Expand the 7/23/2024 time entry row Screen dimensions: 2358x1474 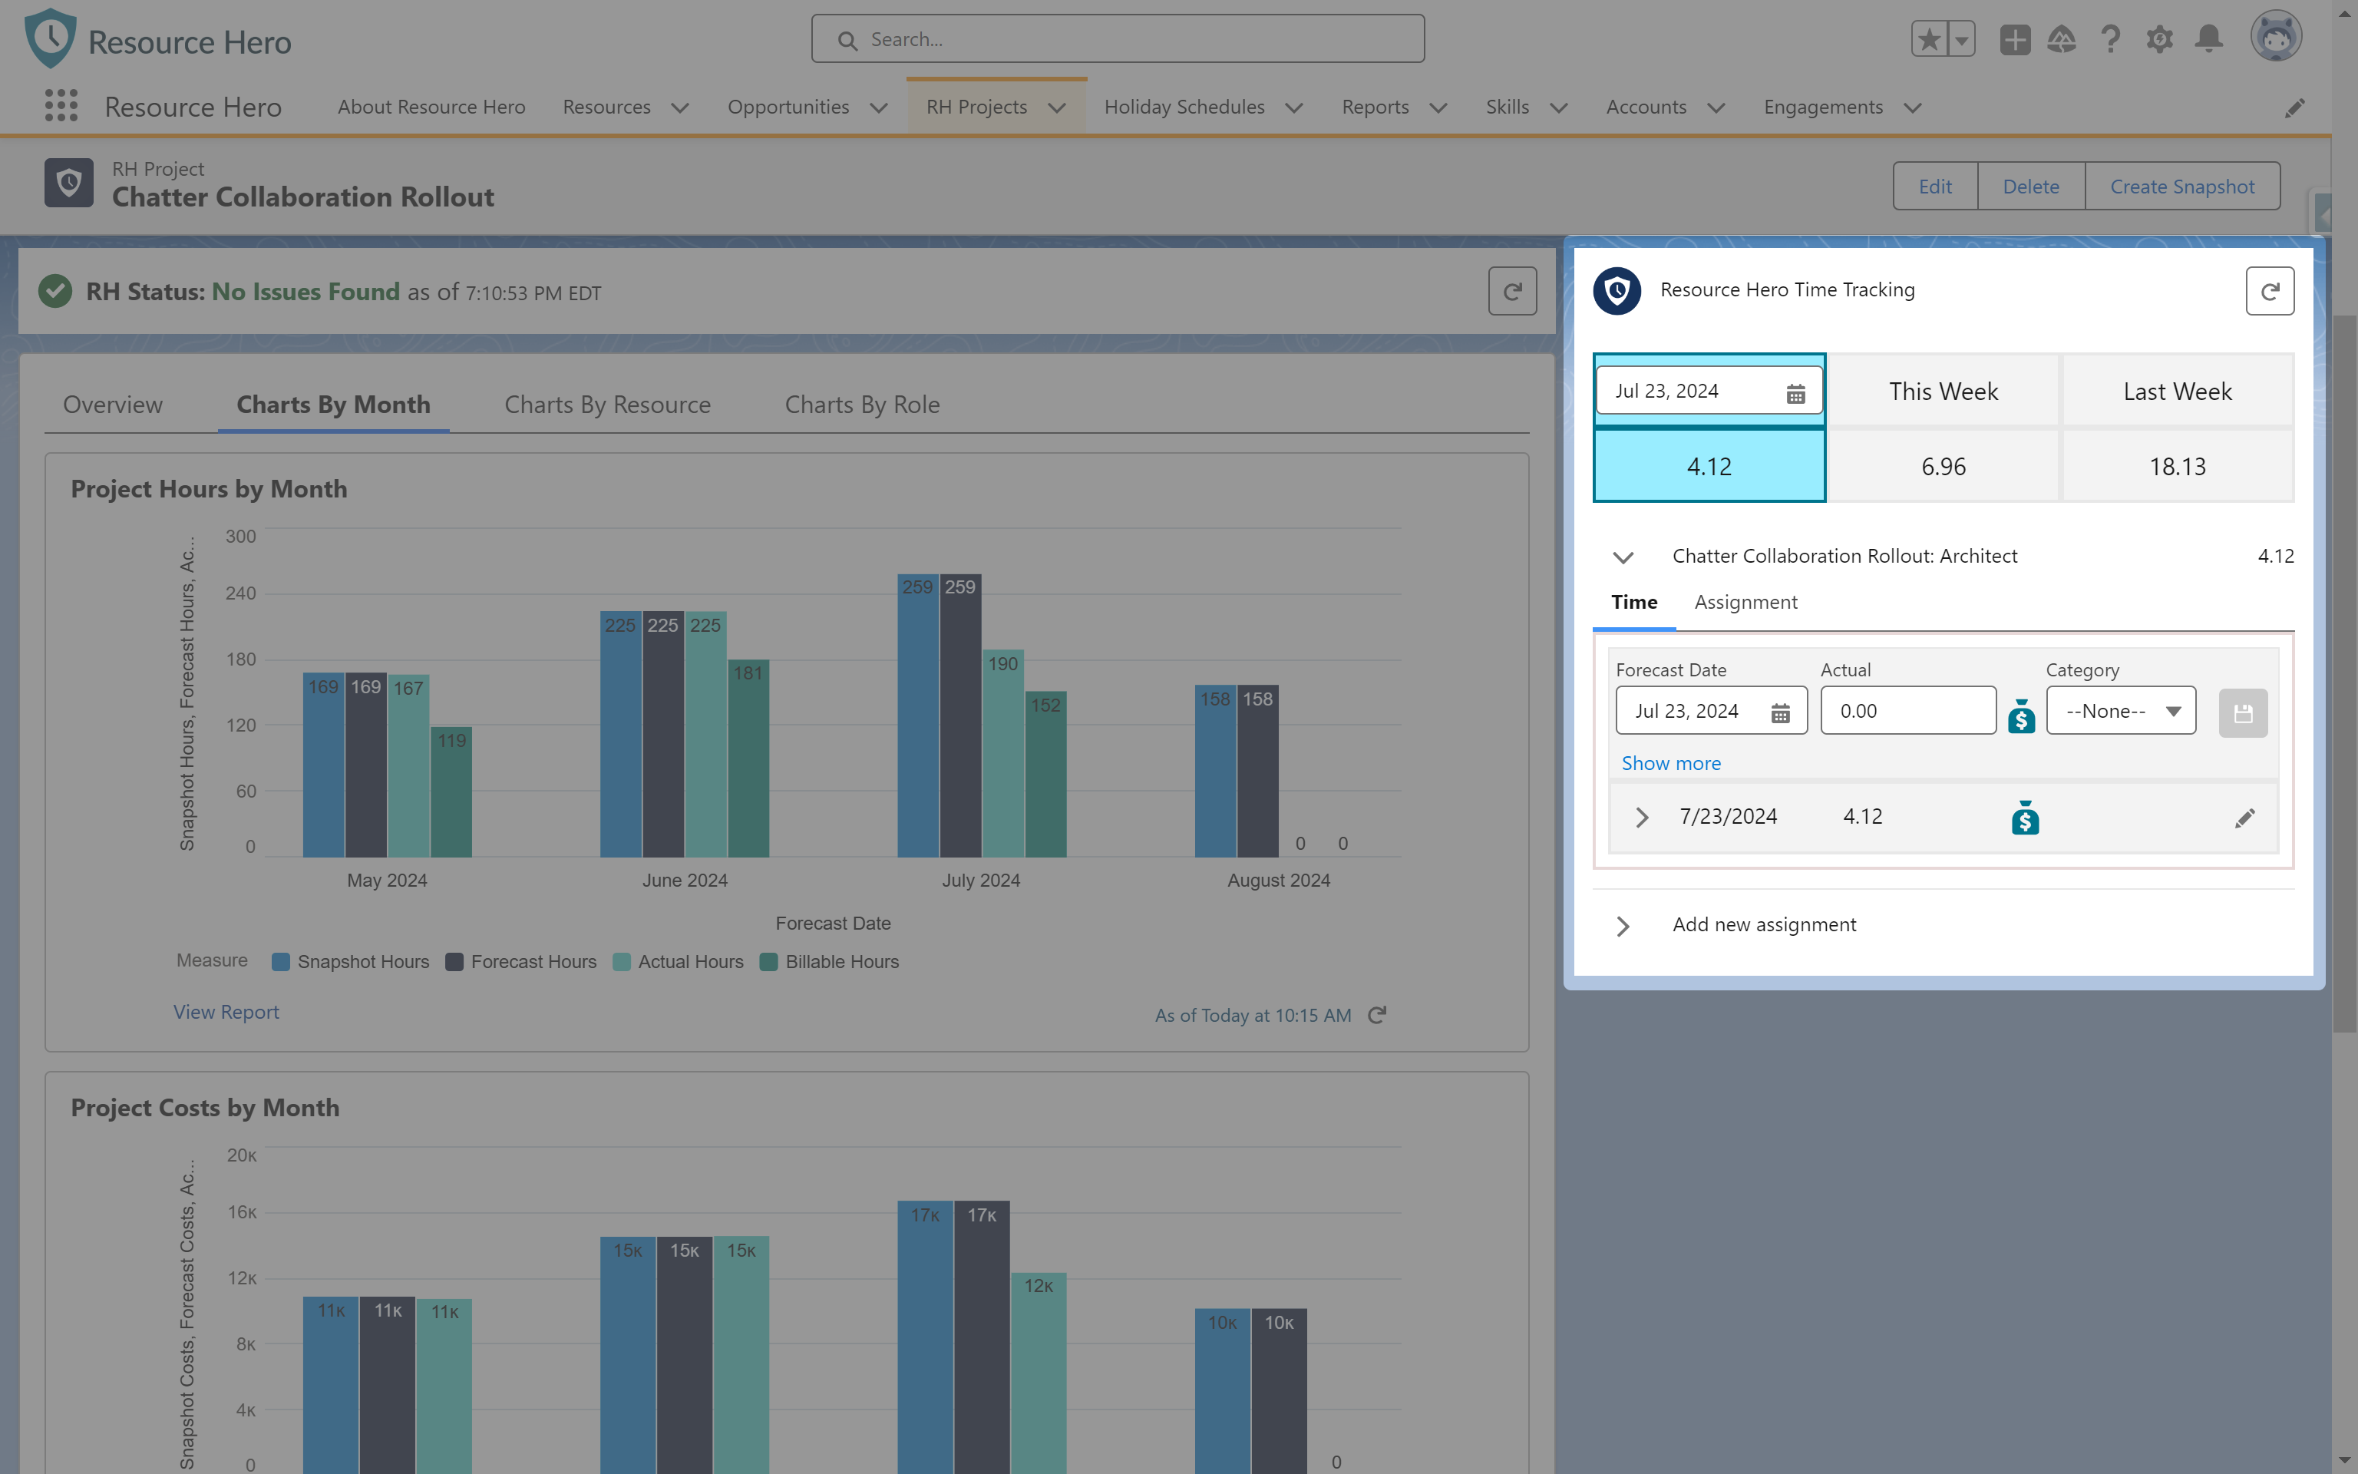(1642, 817)
